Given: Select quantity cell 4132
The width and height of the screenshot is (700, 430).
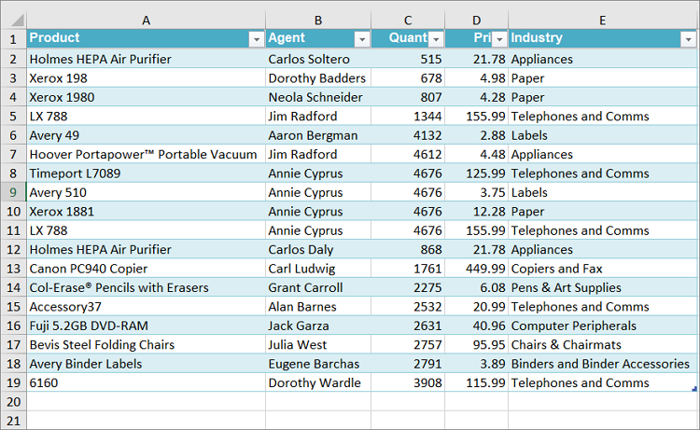Looking at the screenshot, I should click(x=408, y=135).
